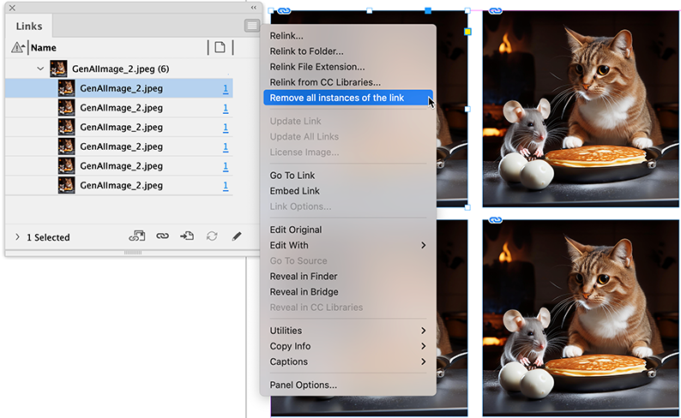The height and width of the screenshot is (418, 681).
Task: Close the Links panel with the X
Action: [12, 8]
